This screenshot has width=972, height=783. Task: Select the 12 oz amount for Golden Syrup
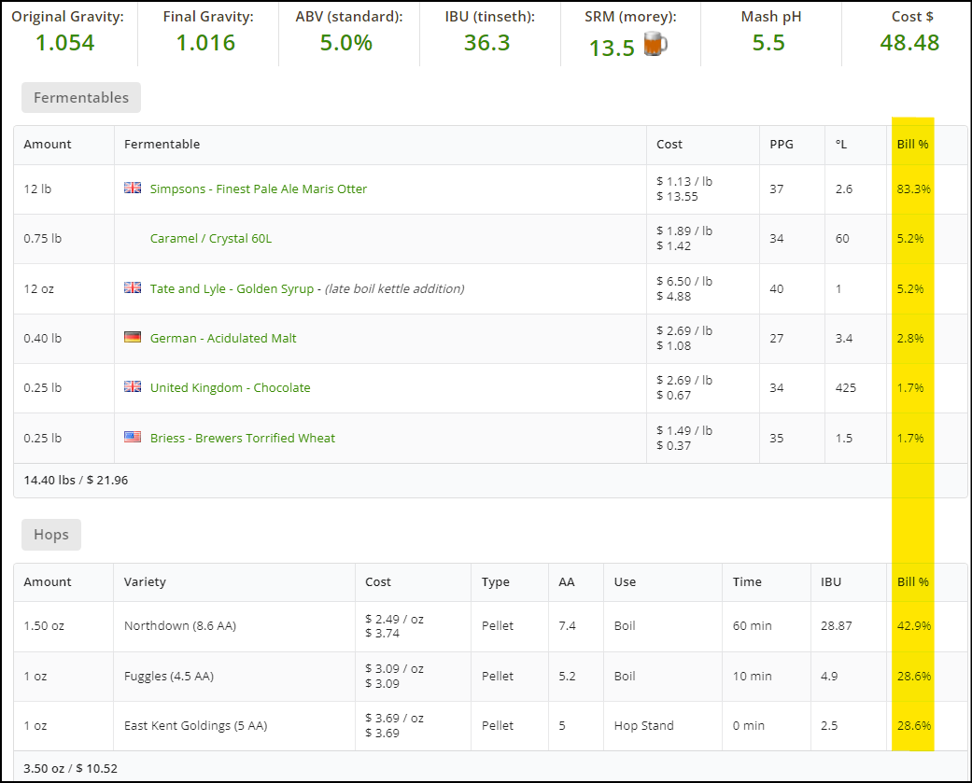(x=38, y=288)
